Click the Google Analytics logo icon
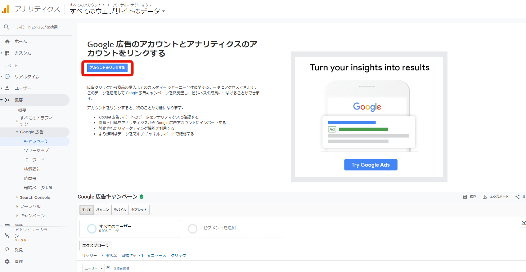Viewport: 526px width, 272px height. pos(6,9)
